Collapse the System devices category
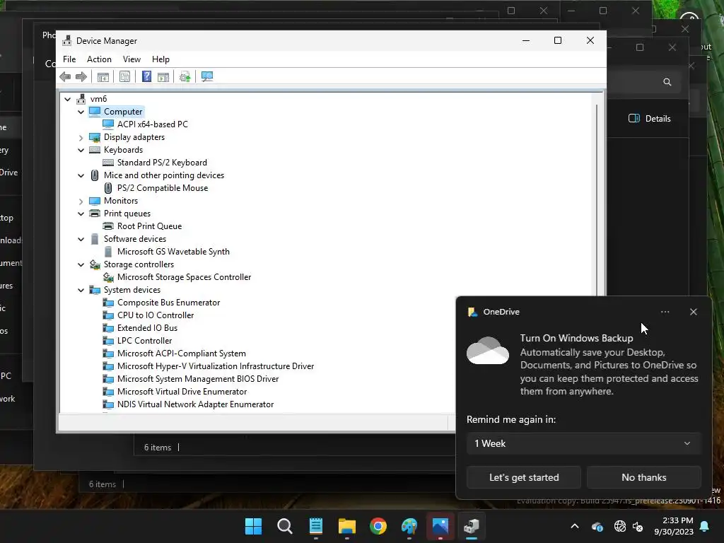Screen dimensions: 724x543 [x=81, y=290]
